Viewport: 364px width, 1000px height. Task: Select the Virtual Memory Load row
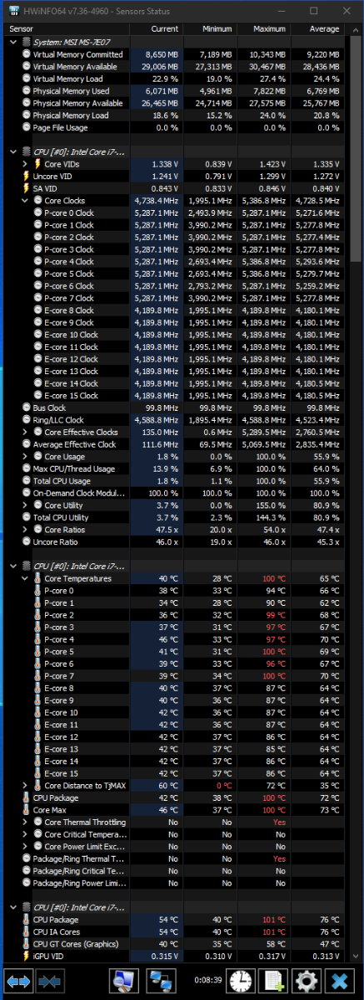173,78
